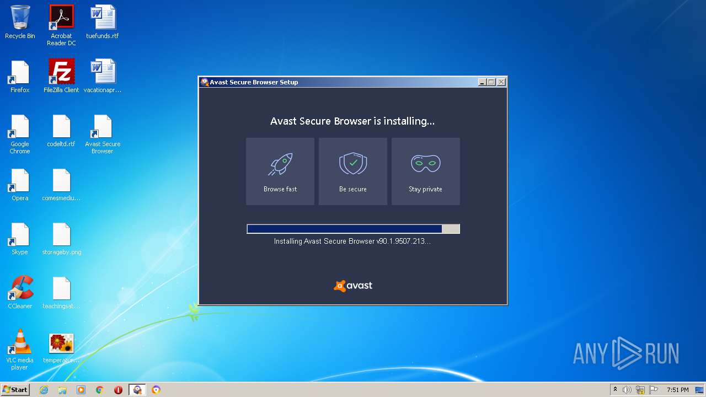Maximize the Avast Secure Browser Setup window
The height and width of the screenshot is (397, 706).
coord(491,82)
